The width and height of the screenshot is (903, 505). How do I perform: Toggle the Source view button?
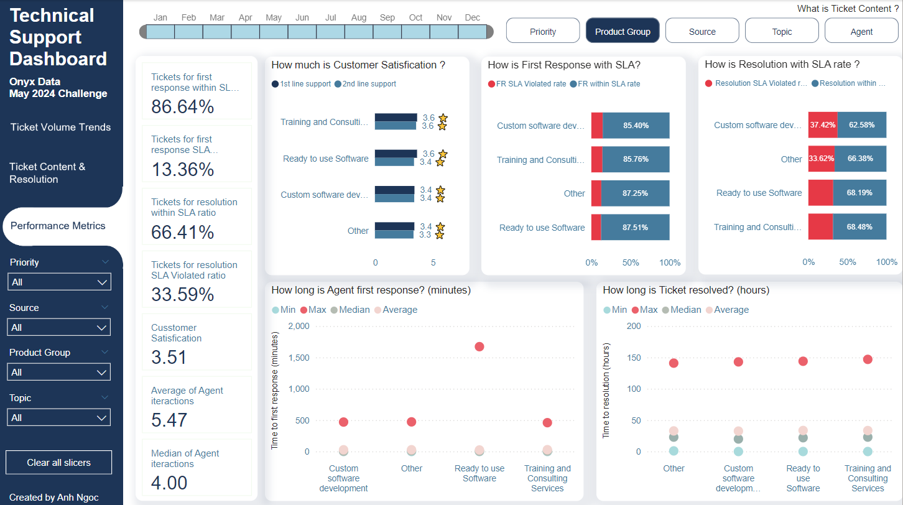(x=702, y=31)
